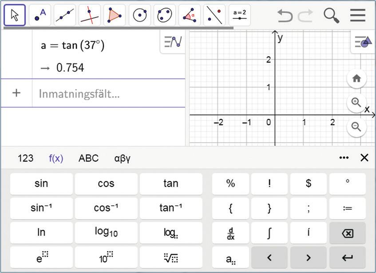
Task: Tap the closing curly brace key
Action: point(269,208)
